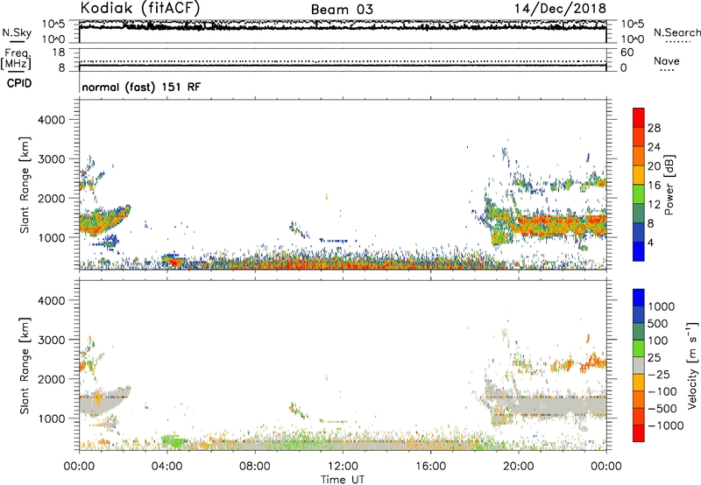The image size is (701, 485).
Task: Select the '16' value on Power colorbar
Action: coord(654,186)
